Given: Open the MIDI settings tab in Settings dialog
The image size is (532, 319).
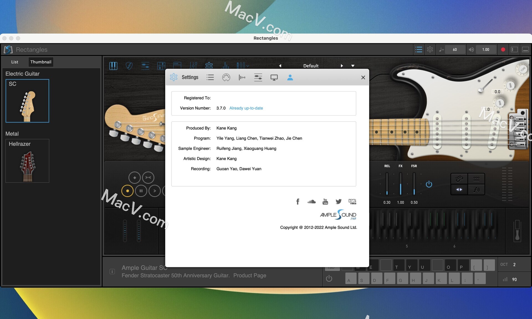Looking at the screenshot, I should pyautogui.click(x=226, y=77).
